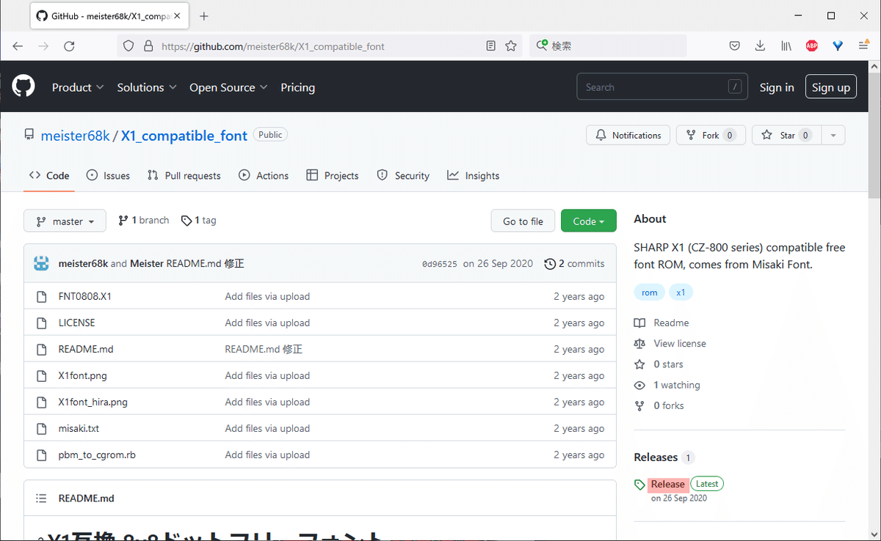Fork the repository with Fork button
The height and width of the screenshot is (541, 881).
[x=711, y=135]
